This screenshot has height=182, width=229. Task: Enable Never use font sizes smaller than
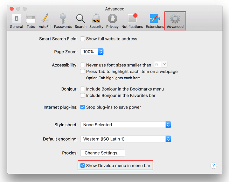click(82, 65)
